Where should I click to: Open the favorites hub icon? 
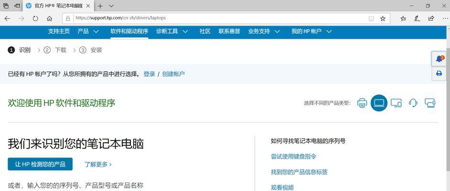tap(403, 18)
